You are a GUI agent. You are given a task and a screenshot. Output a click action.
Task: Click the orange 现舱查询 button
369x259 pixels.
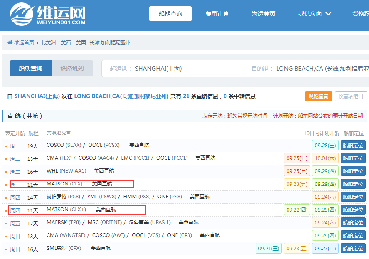click(x=319, y=96)
